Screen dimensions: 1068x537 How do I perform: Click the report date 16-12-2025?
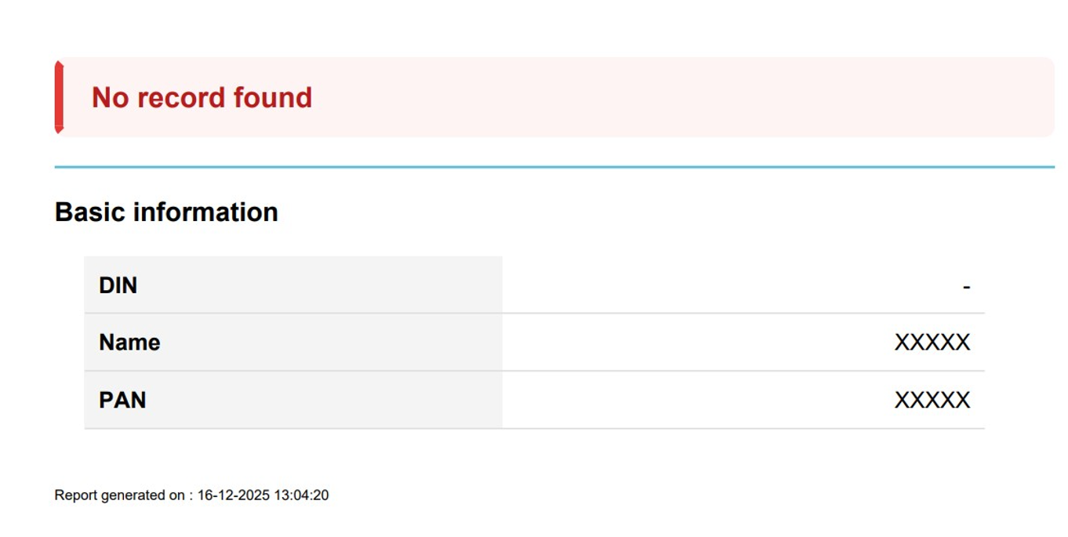coord(233,495)
